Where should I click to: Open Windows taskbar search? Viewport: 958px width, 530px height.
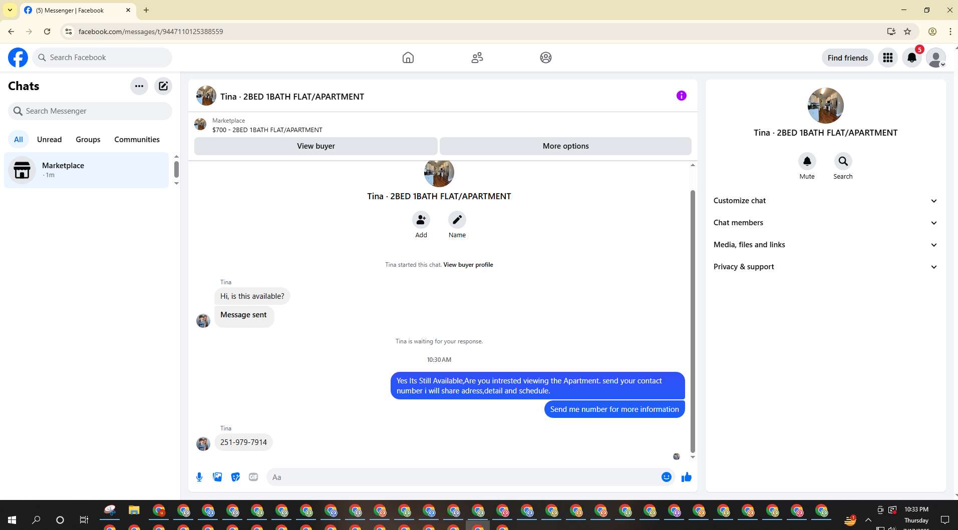click(36, 520)
